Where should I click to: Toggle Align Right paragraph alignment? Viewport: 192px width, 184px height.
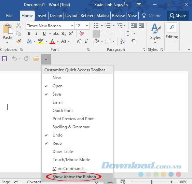tap(111, 33)
